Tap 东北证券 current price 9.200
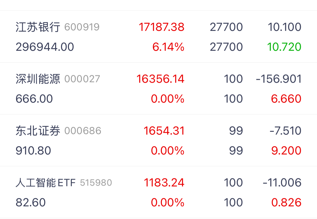Viewport: 317px width, 219px height. point(286,151)
